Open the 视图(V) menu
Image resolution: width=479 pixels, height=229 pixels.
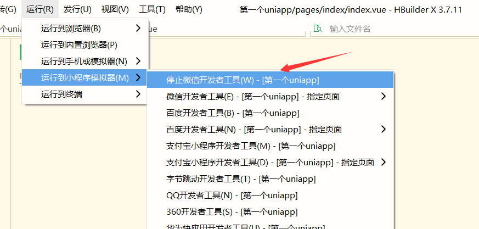click(x=115, y=9)
